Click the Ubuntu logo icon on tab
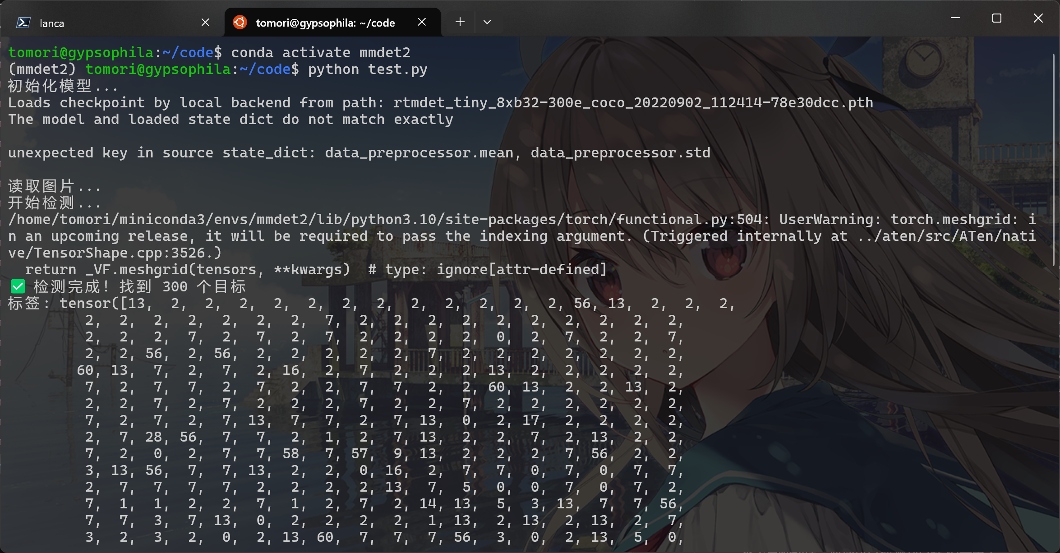The height and width of the screenshot is (553, 1060). click(x=240, y=22)
